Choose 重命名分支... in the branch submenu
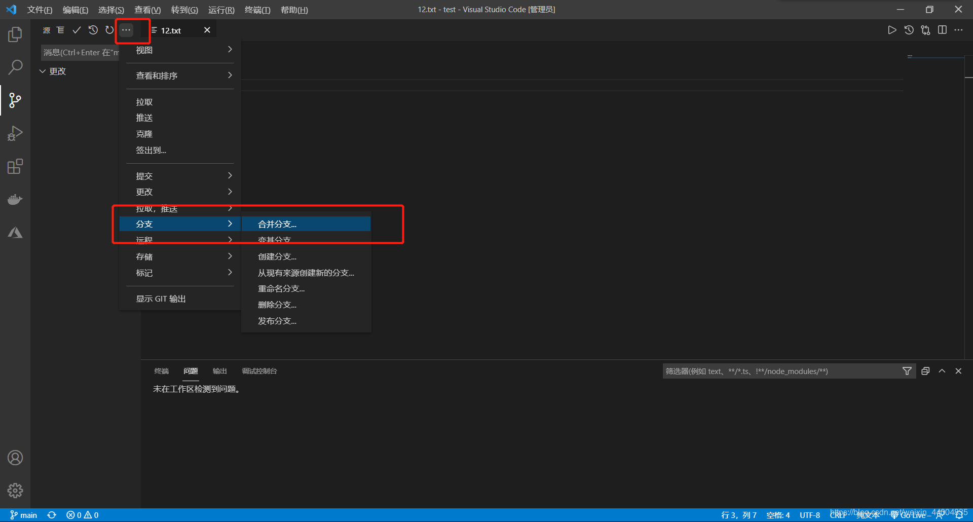Screen dimensions: 973x522 (x=306, y=288)
